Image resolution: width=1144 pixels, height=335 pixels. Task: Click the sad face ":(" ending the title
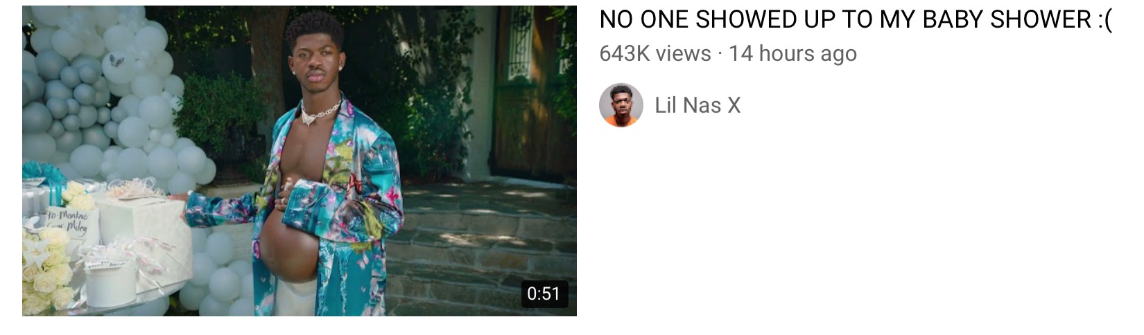(x=1104, y=21)
